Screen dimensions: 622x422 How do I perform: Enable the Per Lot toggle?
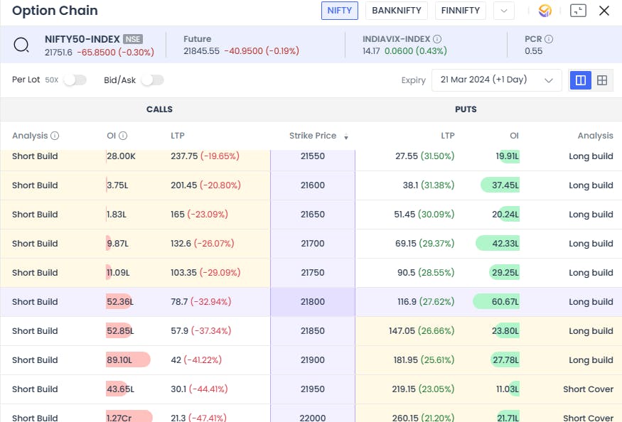[x=75, y=80]
